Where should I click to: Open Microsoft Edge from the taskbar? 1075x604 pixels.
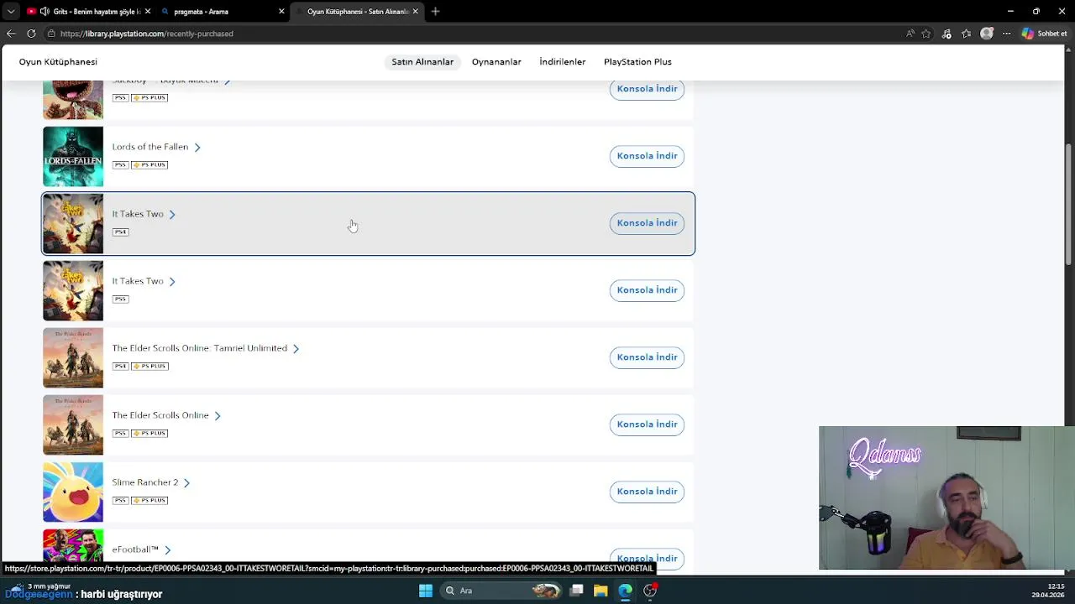coord(625,591)
